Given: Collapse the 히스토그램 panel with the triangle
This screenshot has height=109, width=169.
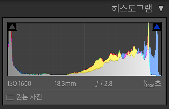Looking at the screenshot, I should [161, 9].
